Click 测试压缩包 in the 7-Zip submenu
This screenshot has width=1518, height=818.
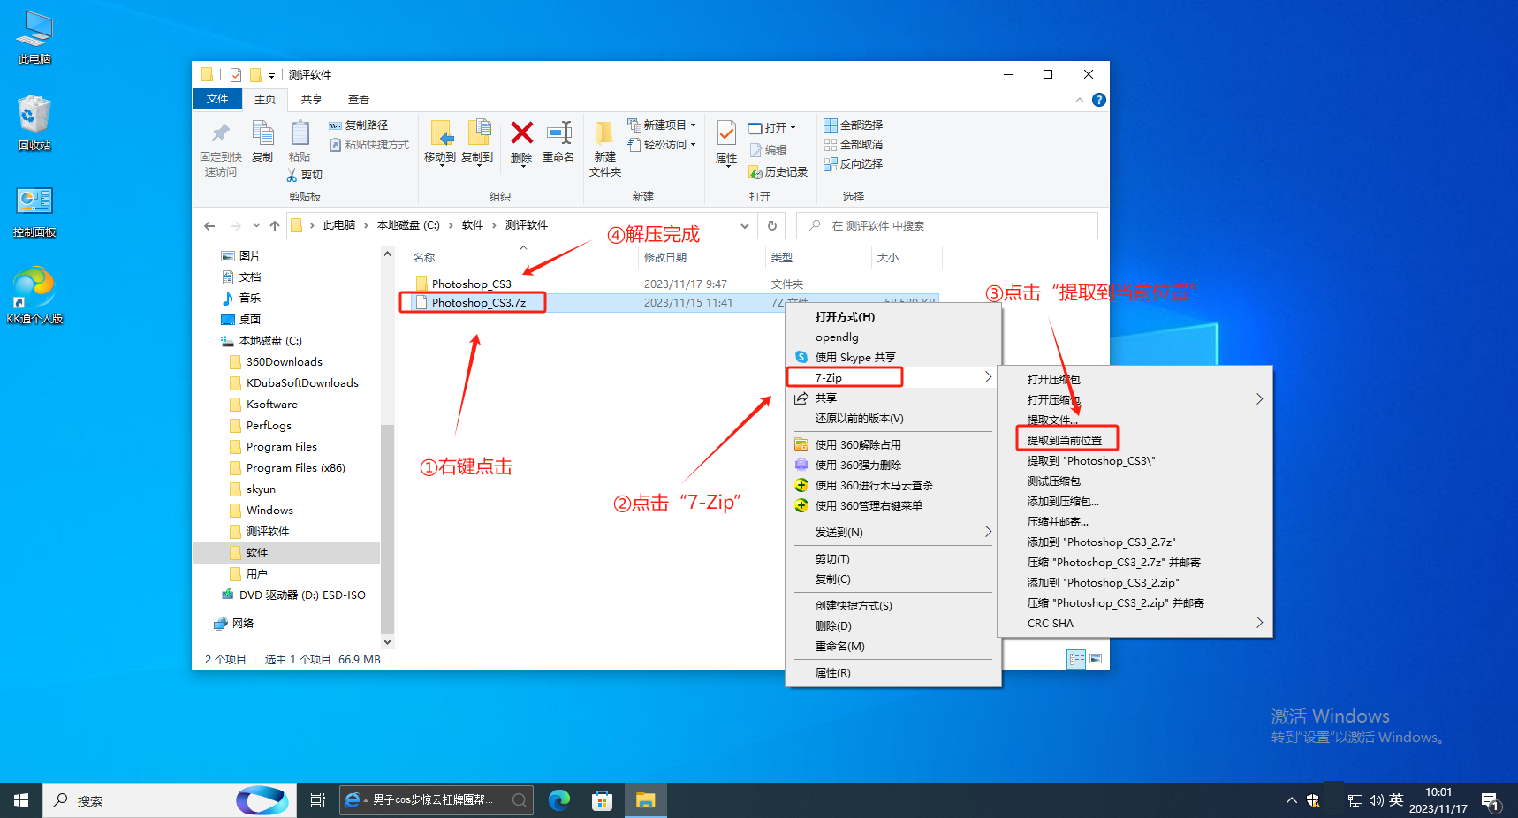click(1054, 481)
